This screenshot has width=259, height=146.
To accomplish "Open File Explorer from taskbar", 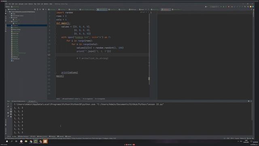I will 26,142.
